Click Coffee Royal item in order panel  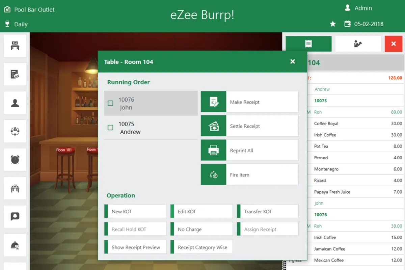click(x=326, y=124)
